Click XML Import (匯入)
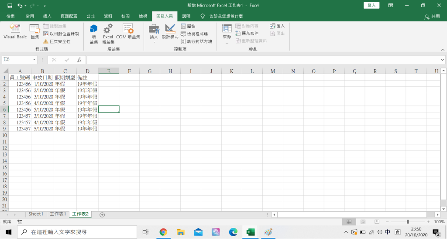This screenshot has height=251, width=447. pyautogui.click(x=277, y=26)
